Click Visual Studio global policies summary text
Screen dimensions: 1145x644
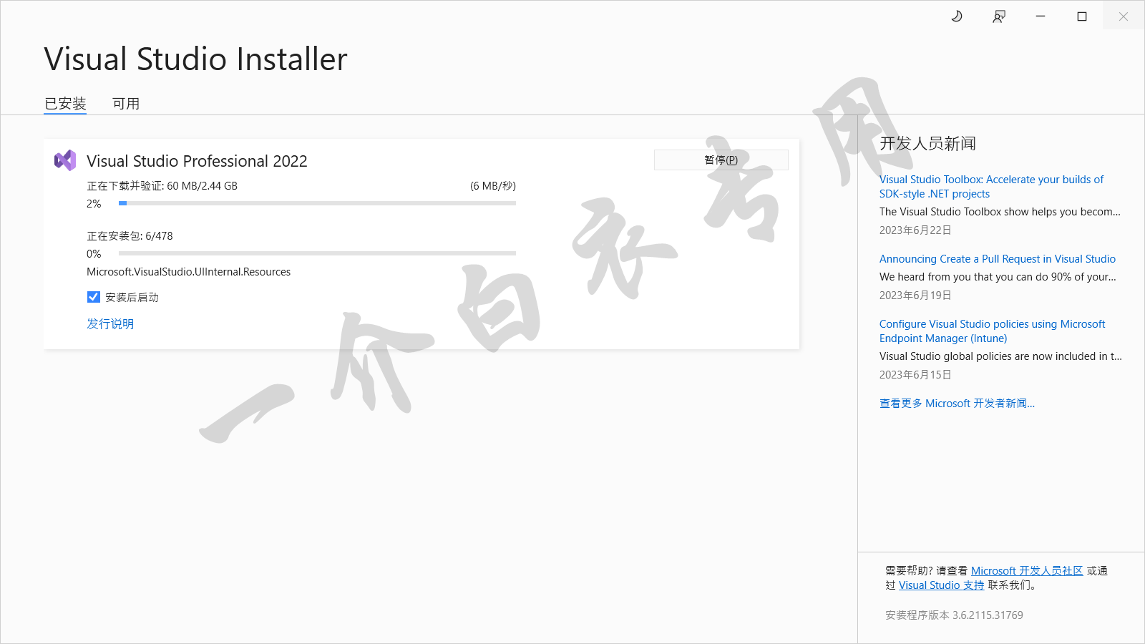tap(1000, 356)
